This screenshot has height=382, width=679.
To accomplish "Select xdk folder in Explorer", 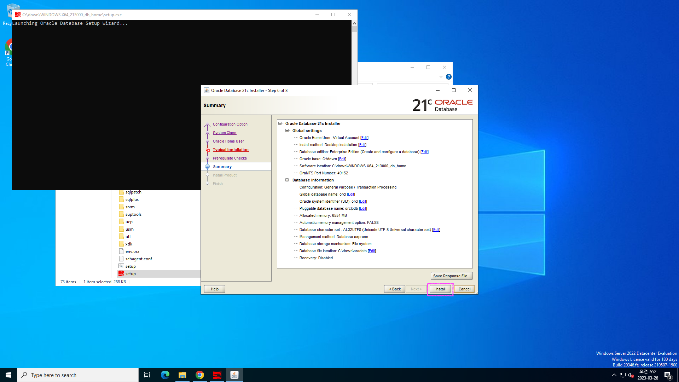I will [x=129, y=244].
